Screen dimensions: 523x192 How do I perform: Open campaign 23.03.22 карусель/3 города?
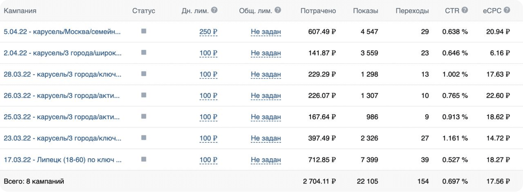click(x=62, y=138)
